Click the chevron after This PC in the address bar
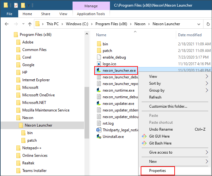The width and height of the screenshot is (212, 176). point(62,24)
